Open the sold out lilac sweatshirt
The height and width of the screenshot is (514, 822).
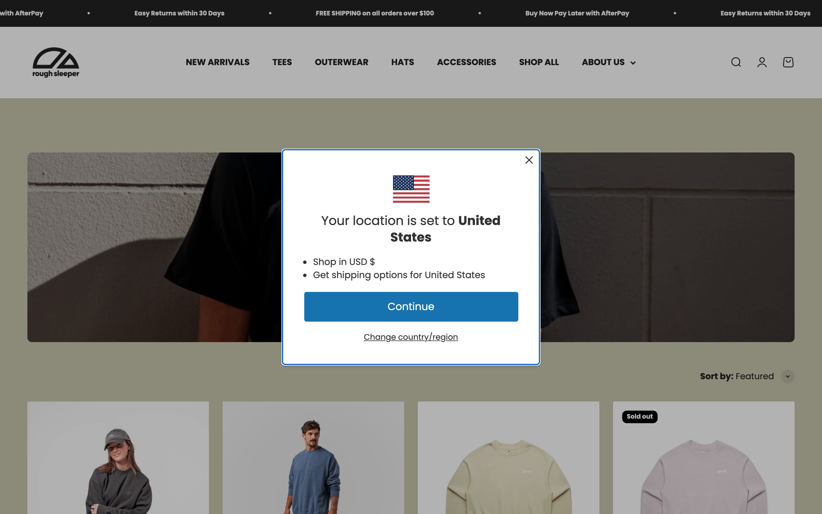tap(704, 457)
